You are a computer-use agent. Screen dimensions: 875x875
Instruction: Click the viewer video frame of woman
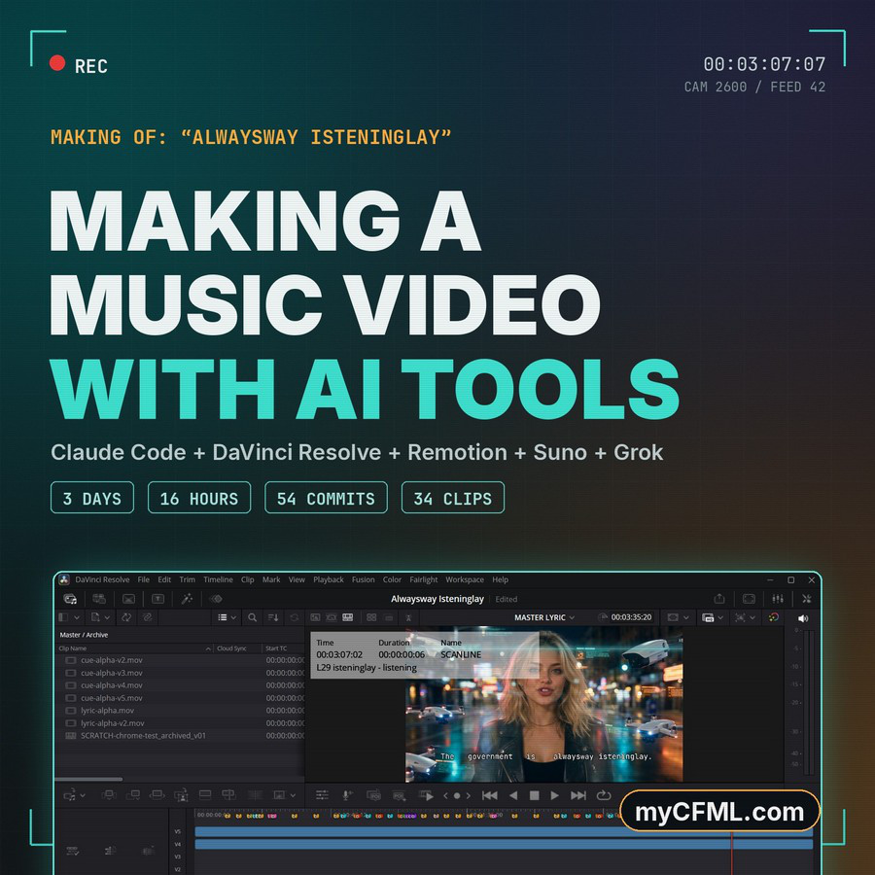point(544,706)
